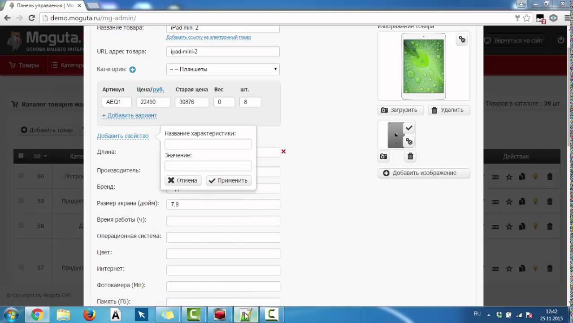Click Добавить свойство link
The height and width of the screenshot is (323, 573).
tap(122, 136)
